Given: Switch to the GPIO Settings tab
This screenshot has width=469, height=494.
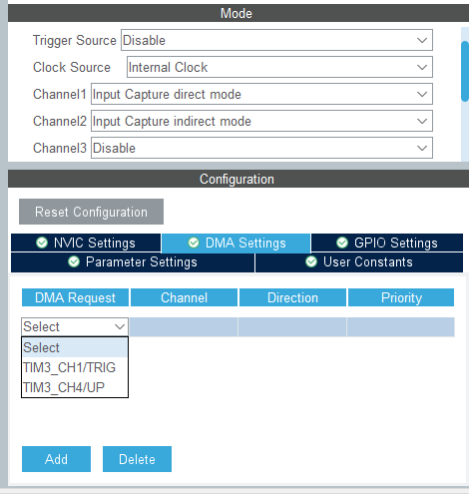Looking at the screenshot, I should [387, 243].
